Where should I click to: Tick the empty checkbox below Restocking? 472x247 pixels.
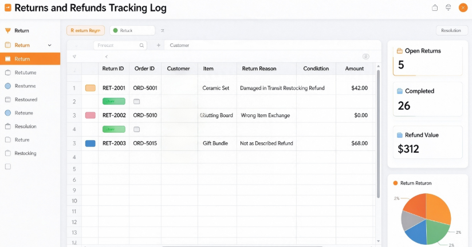(8, 166)
